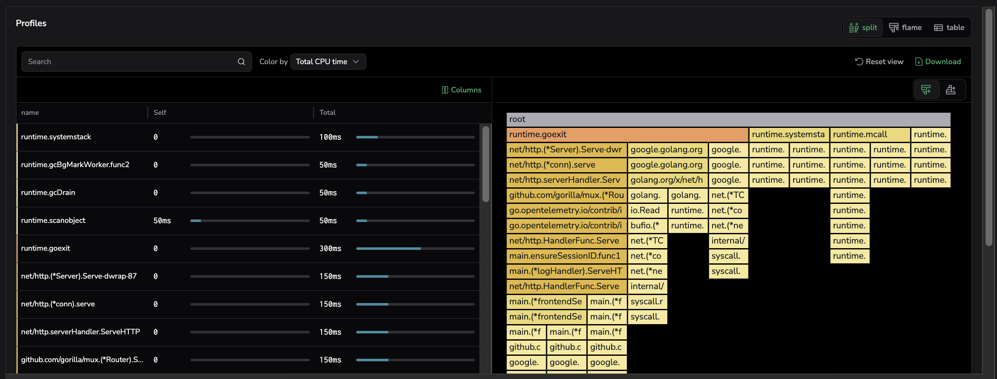The image size is (997, 379).
Task: Sort by the Self column header
Action: pos(160,113)
